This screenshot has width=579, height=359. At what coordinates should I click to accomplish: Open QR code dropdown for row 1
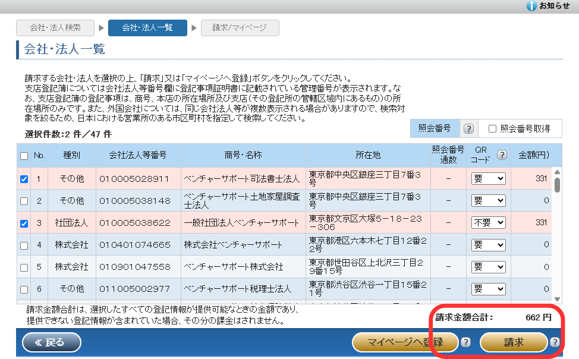[x=488, y=178]
